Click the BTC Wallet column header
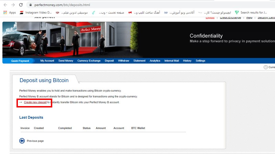This screenshot has height=154, width=275. [x=138, y=128]
